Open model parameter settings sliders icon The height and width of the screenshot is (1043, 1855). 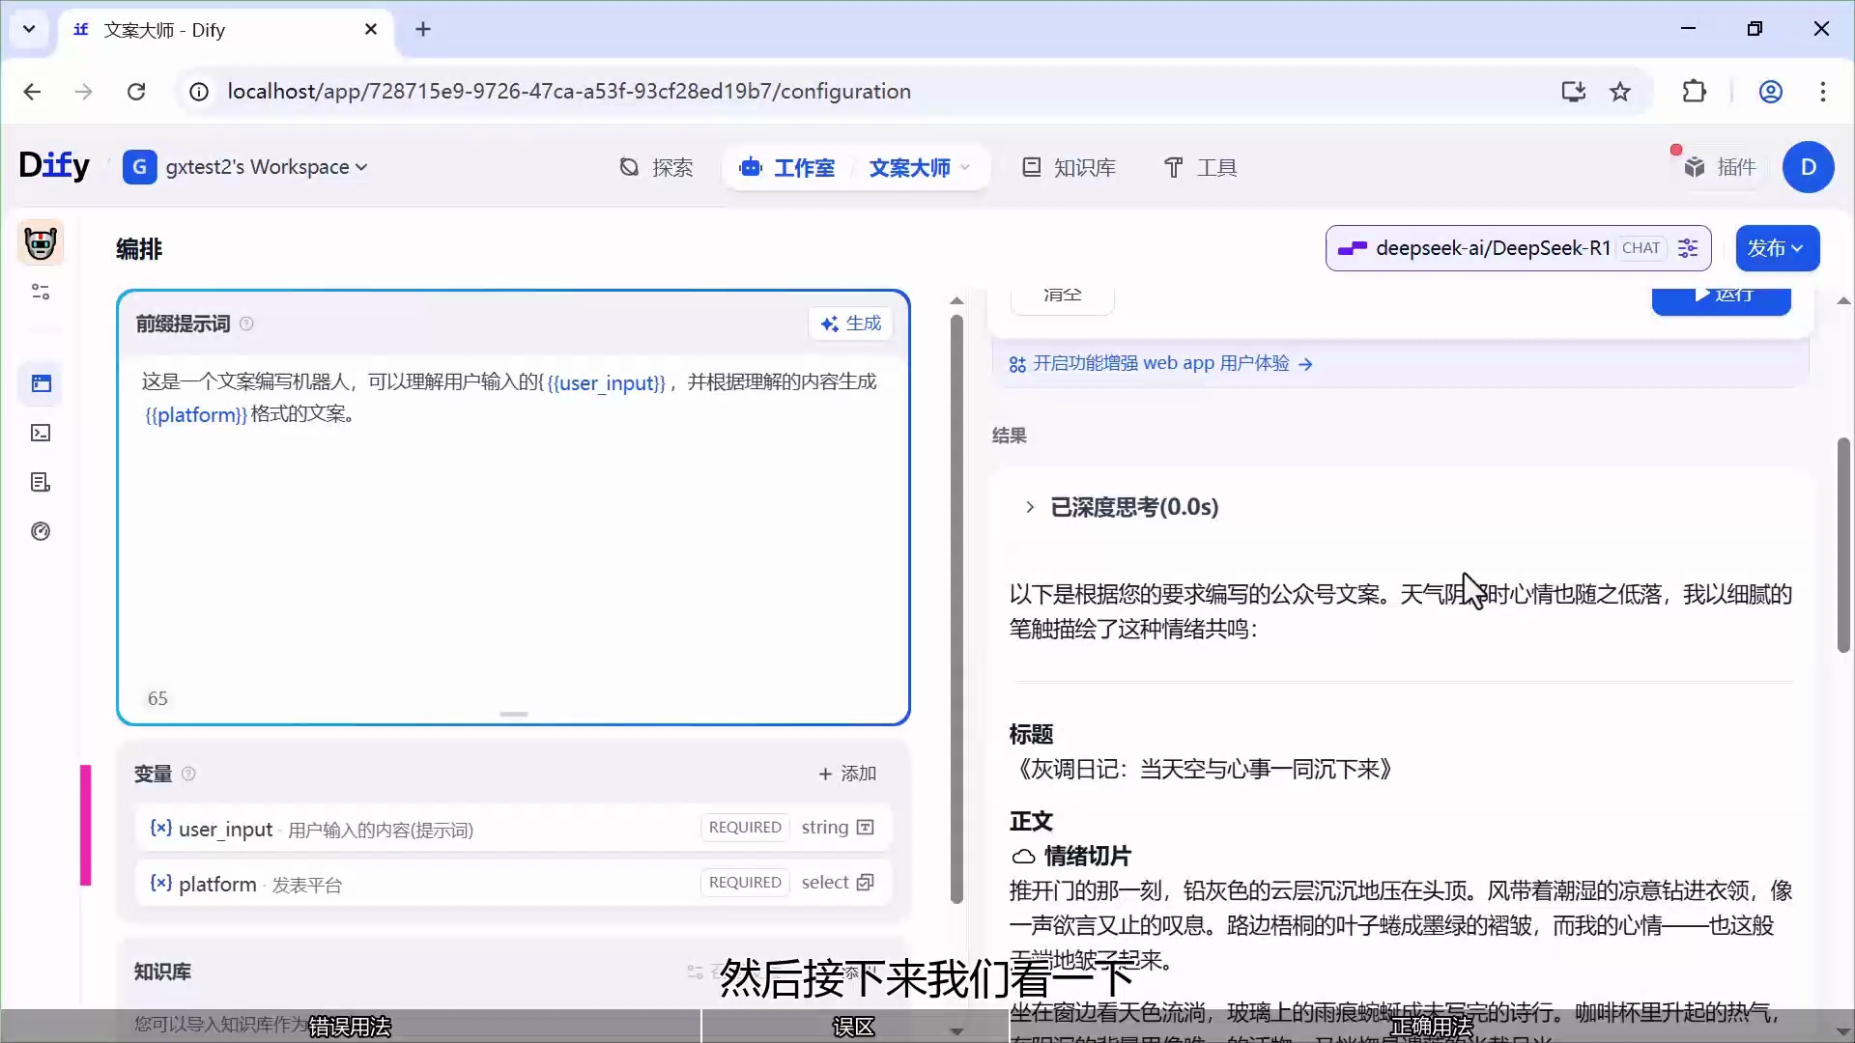pos(1688,248)
